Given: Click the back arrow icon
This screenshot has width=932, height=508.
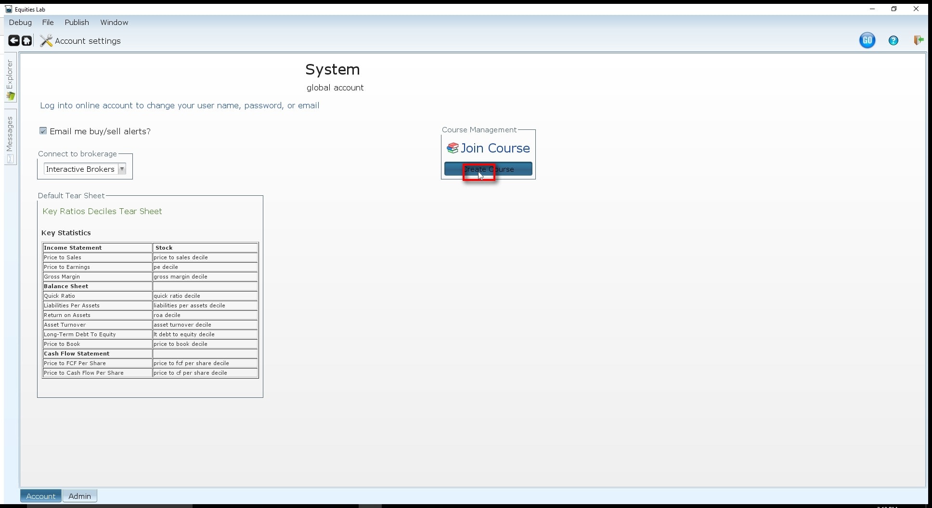Looking at the screenshot, I should tap(13, 41).
